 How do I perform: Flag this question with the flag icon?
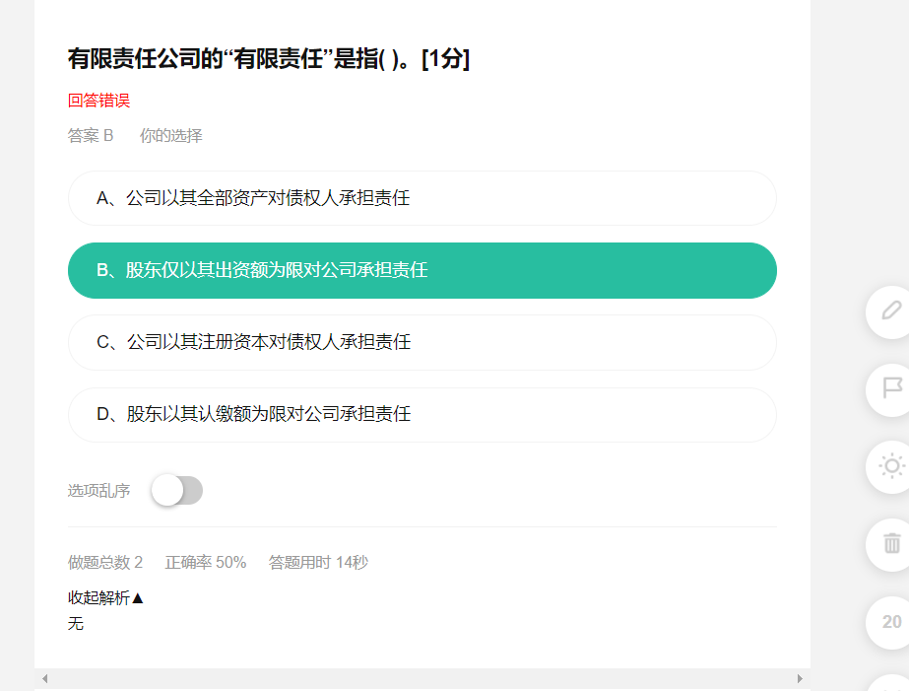pos(890,389)
